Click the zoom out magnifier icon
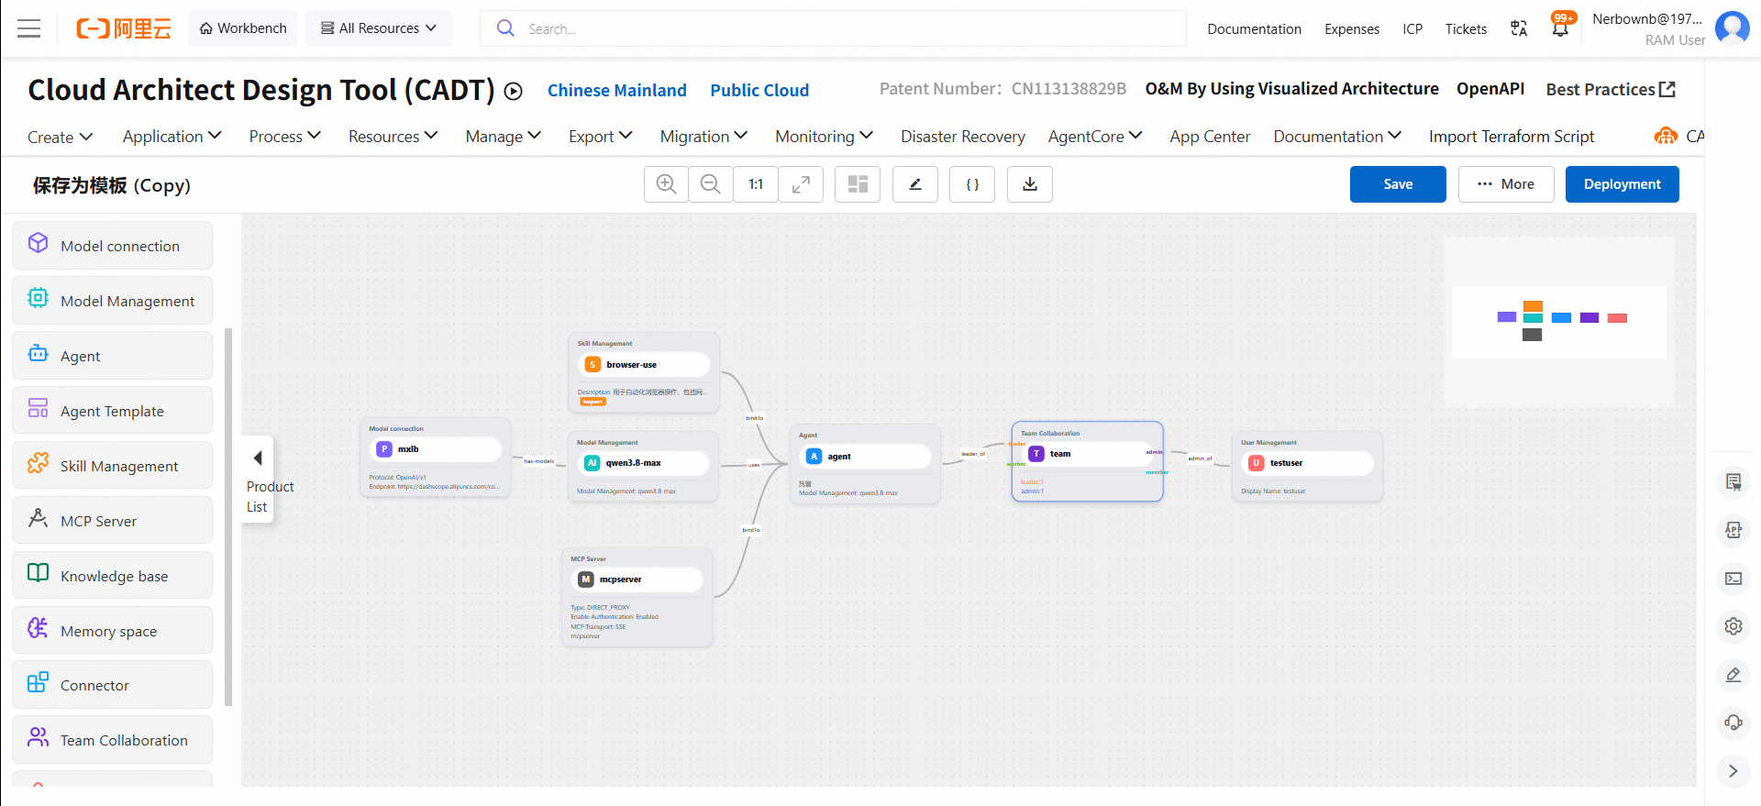Image resolution: width=1761 pixels, height=806 pixels. tap(710, 184)
